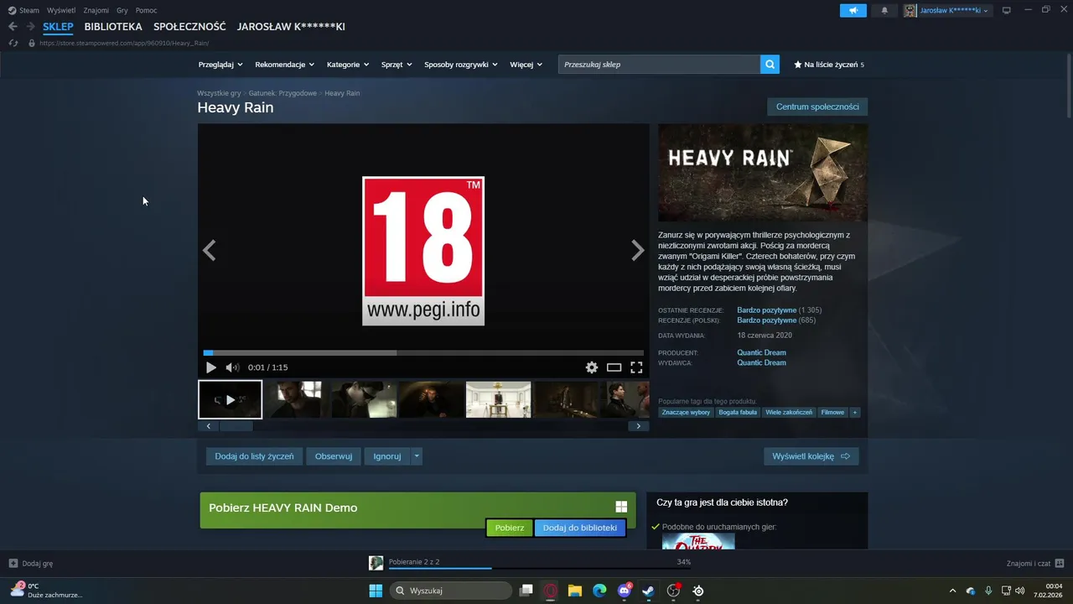This screenshot has height=604, width=1073.
Task: Switch to SPOŁECZNOŚĆ tab
Action: point(189,26)
